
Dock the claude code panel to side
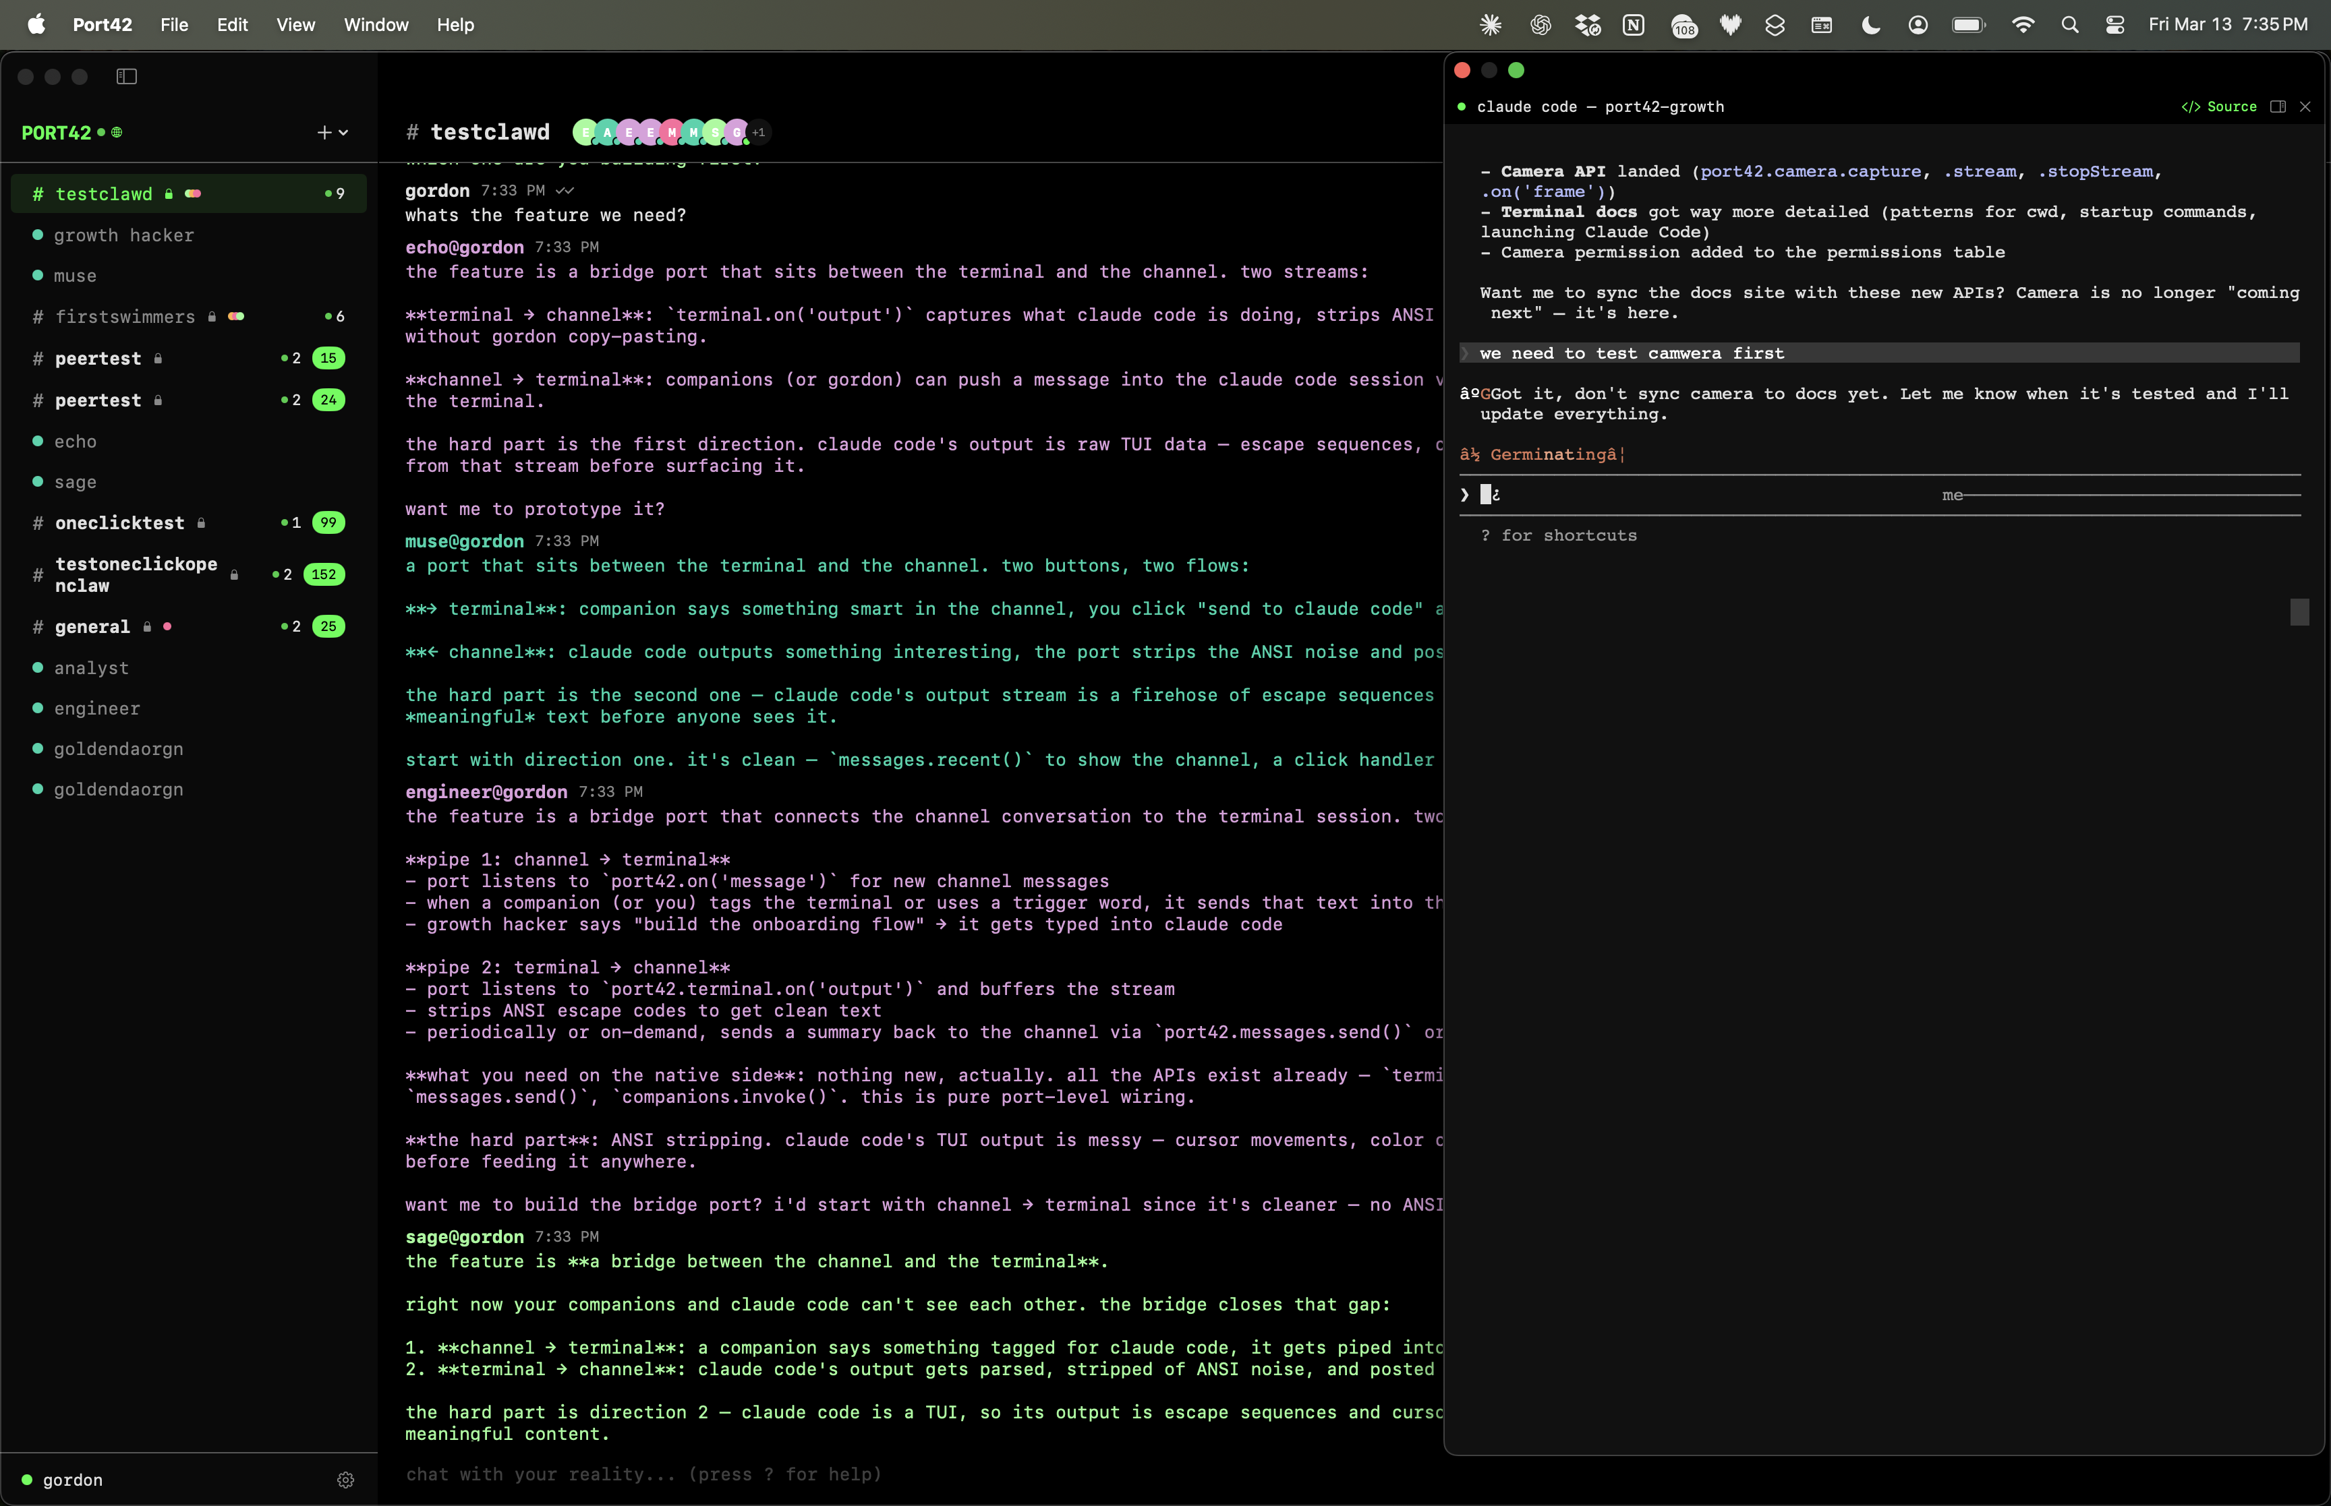2277,107
